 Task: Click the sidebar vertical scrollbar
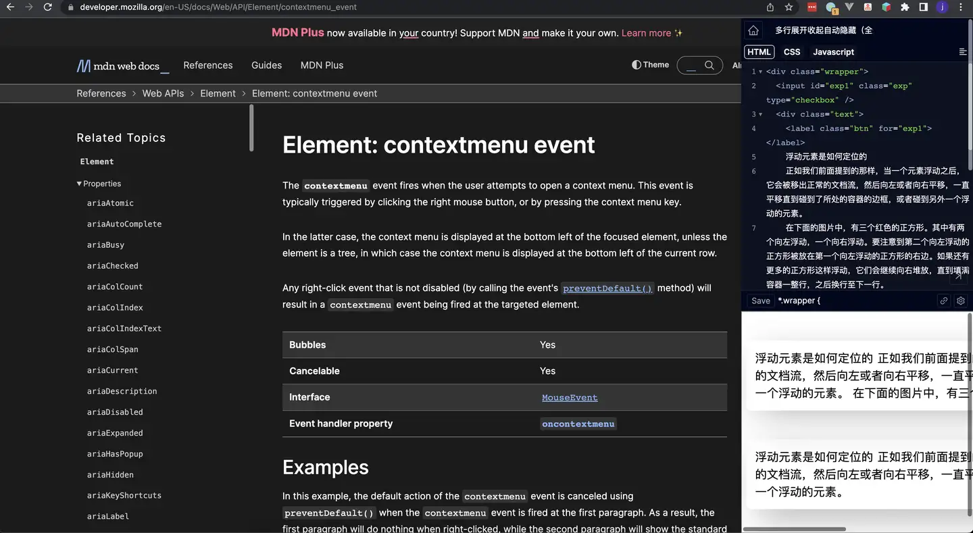point(251,128)
